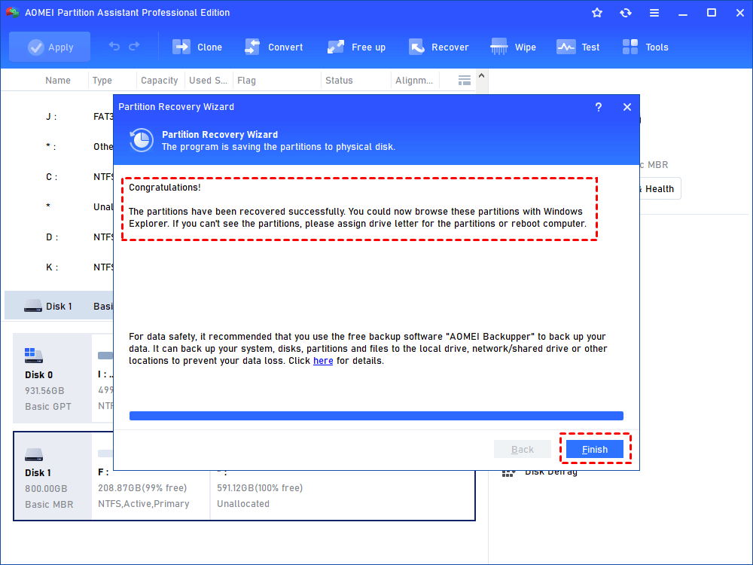Viewport: 753px width, 565px height.
Task: Open the 'here' link for AOMEI Backupper
Action: click(323, 361)
